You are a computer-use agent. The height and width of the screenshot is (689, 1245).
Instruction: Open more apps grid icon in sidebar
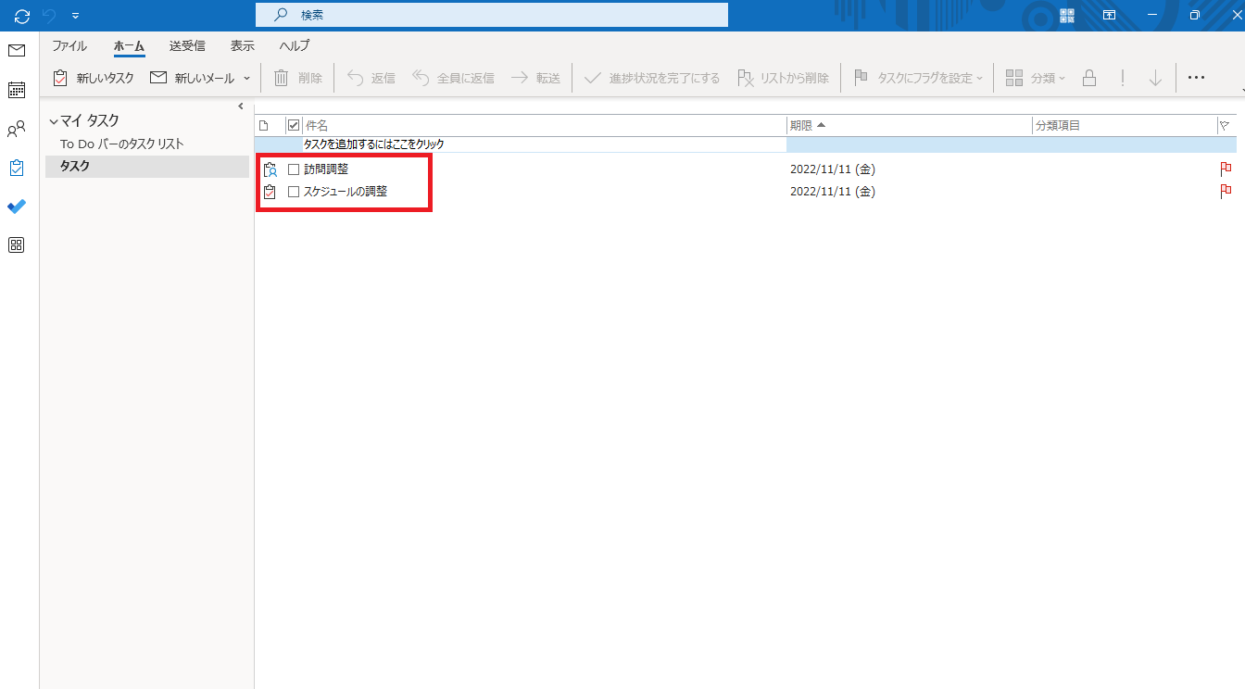(17, 245)
